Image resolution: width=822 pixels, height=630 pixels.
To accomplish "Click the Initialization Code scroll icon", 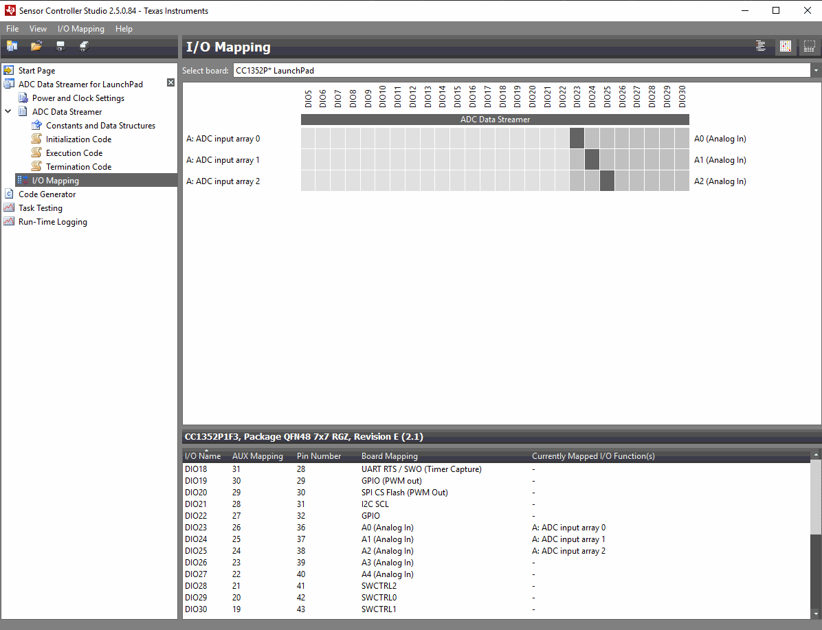I will pyautogui.click(x=36, y=139).
